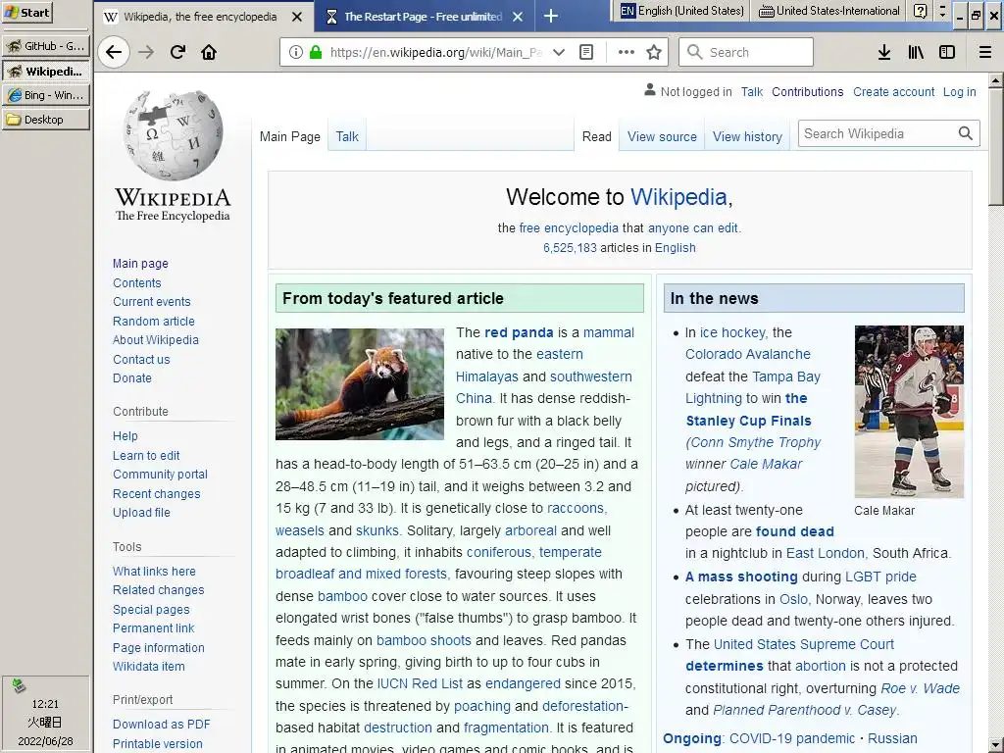
Task: Open the IUCN Red List link
Action: point(420,683)
